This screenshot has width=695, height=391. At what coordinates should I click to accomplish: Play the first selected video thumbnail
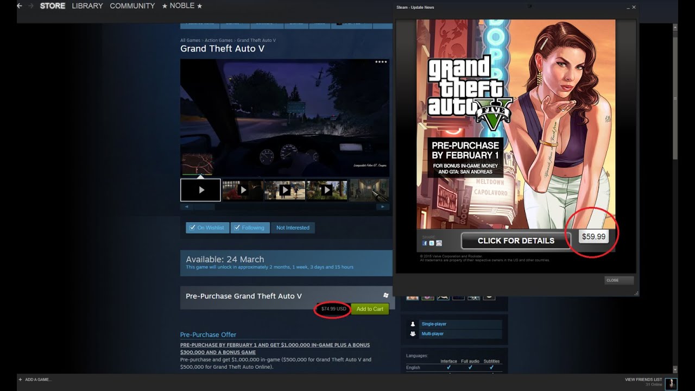click(x=200, y=190)
